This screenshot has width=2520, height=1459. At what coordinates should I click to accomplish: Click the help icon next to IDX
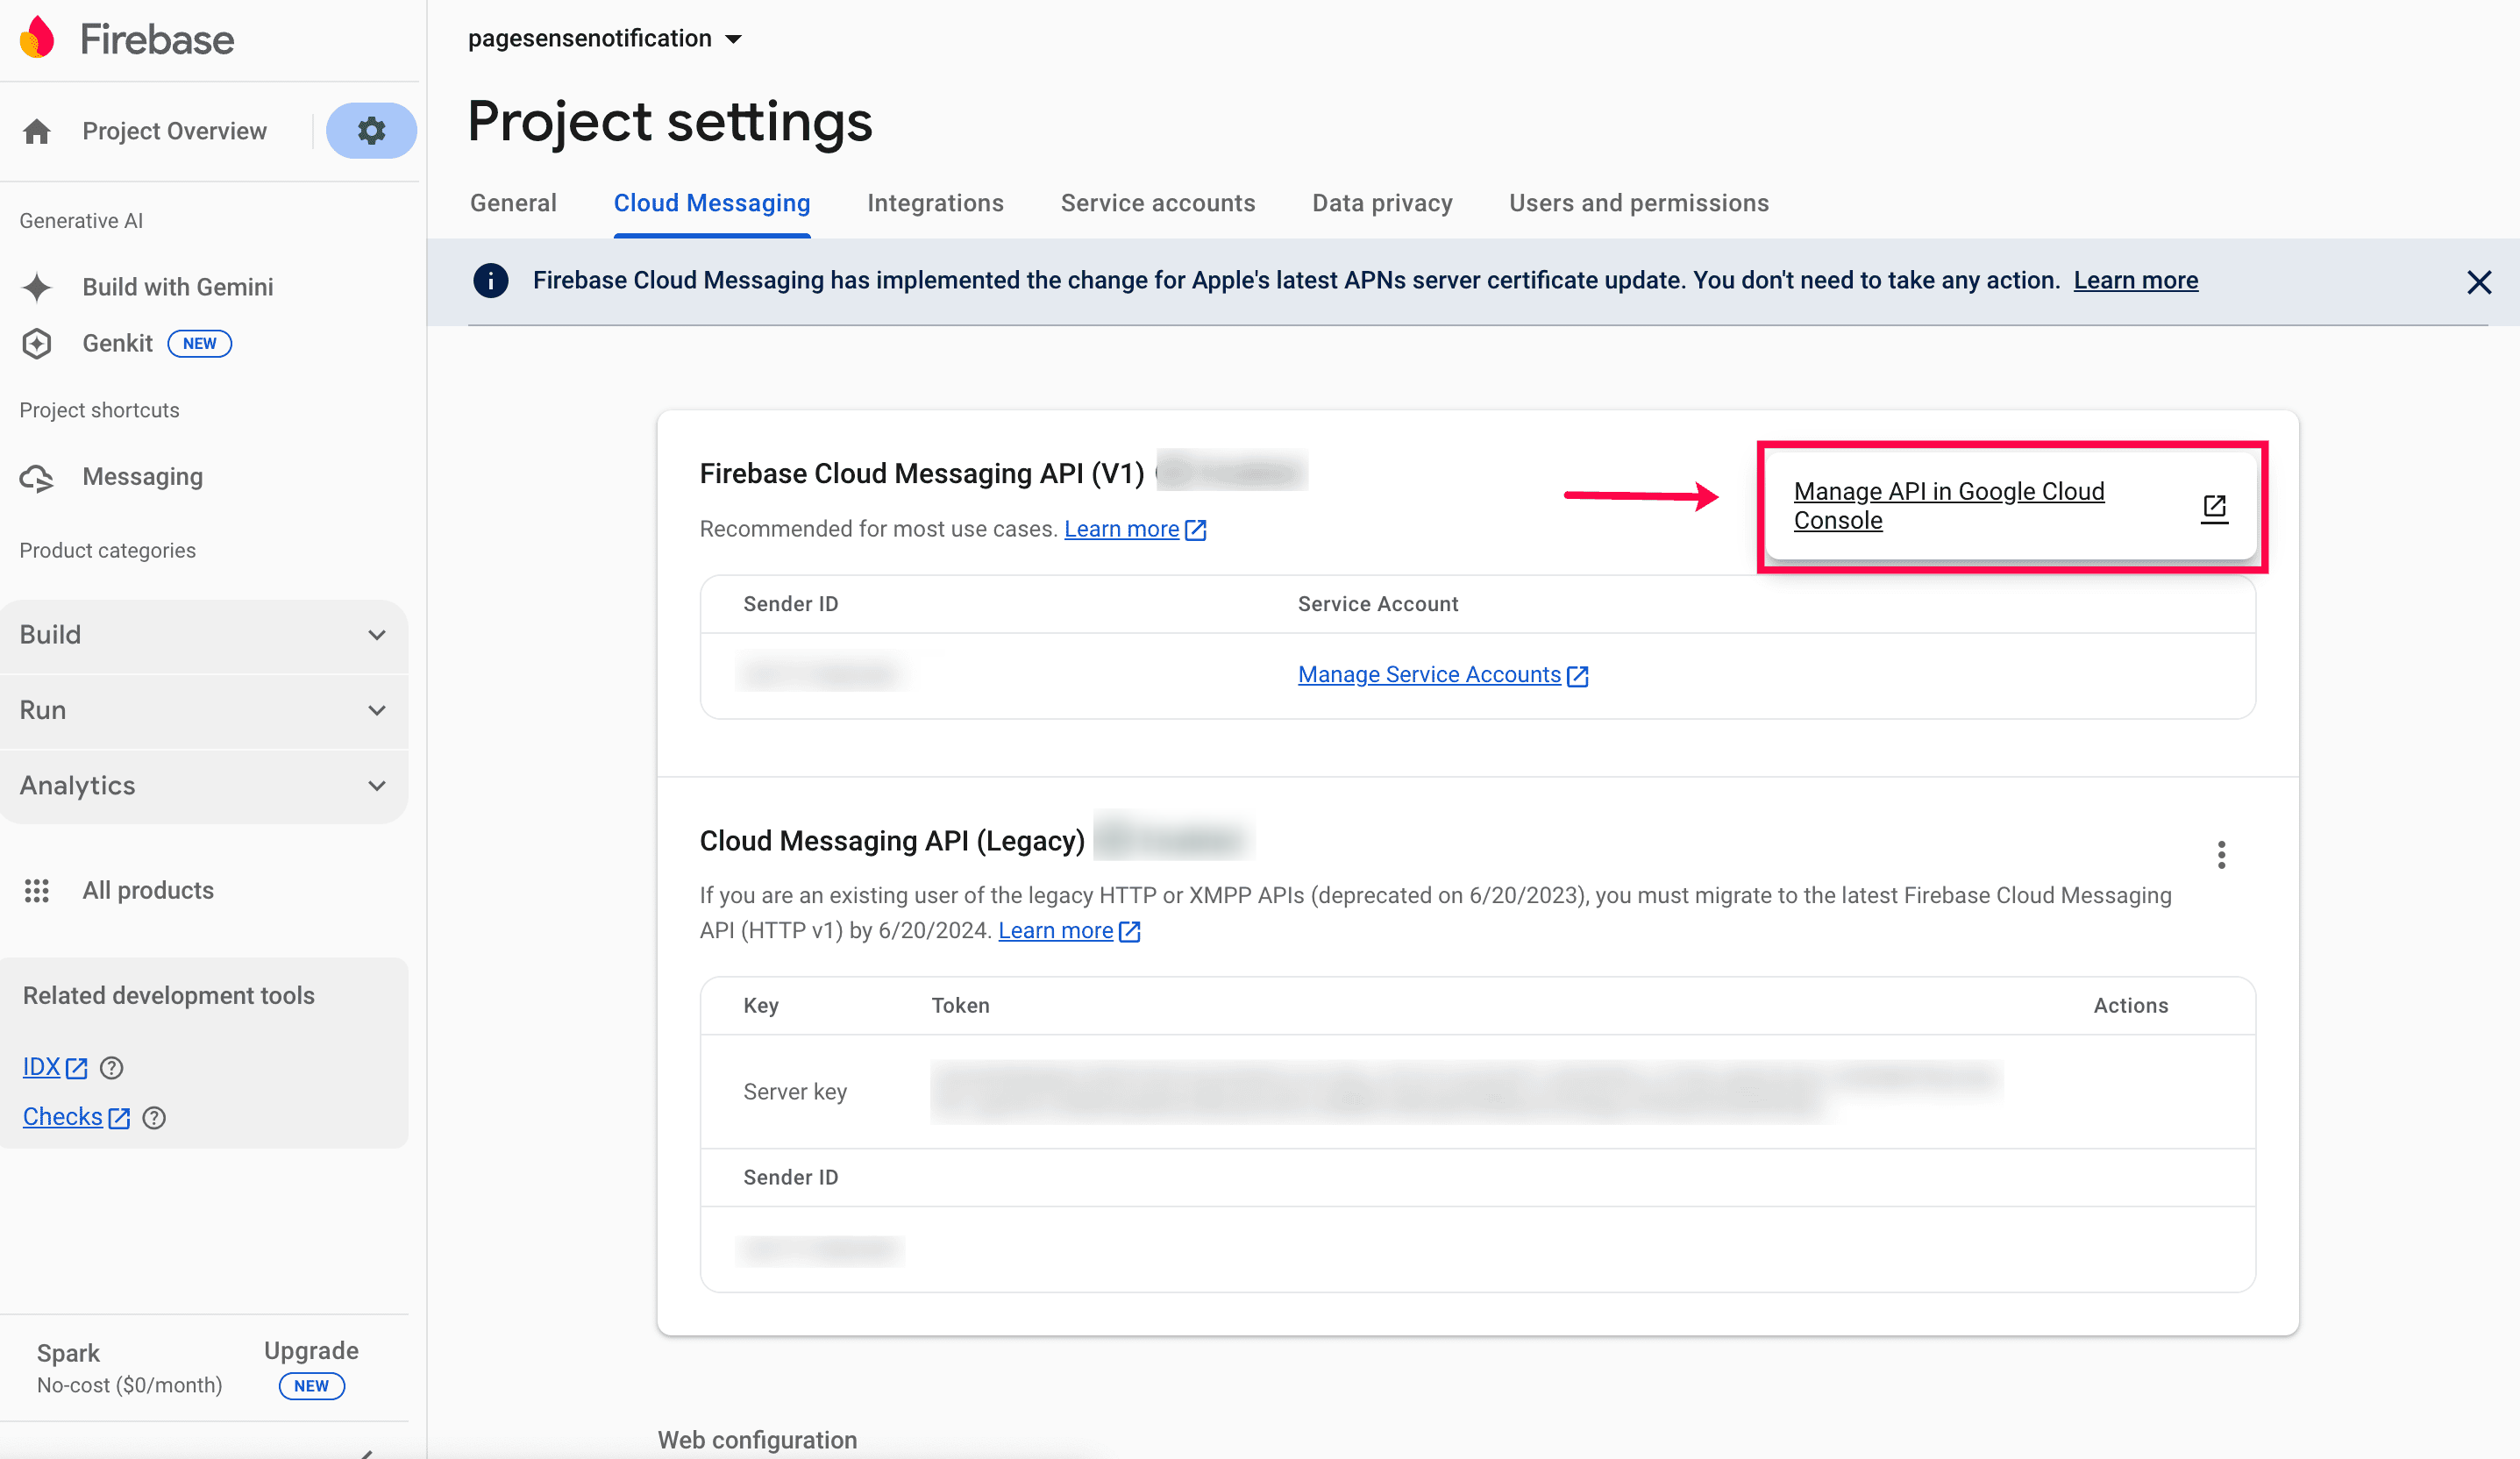point(112,1068)
